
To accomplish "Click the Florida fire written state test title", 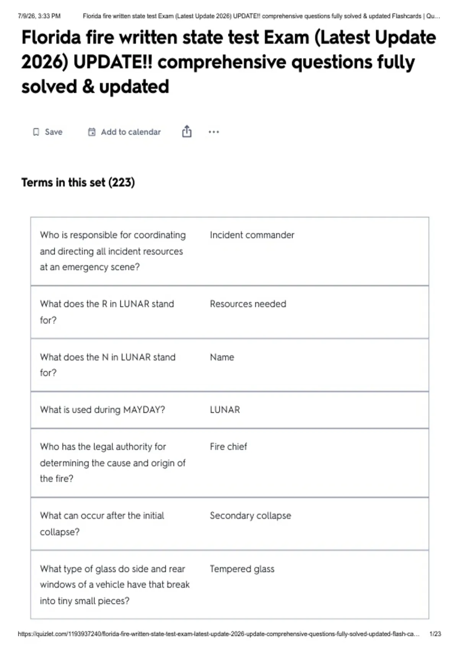I will pyautogui.click(x=229, y=62).
